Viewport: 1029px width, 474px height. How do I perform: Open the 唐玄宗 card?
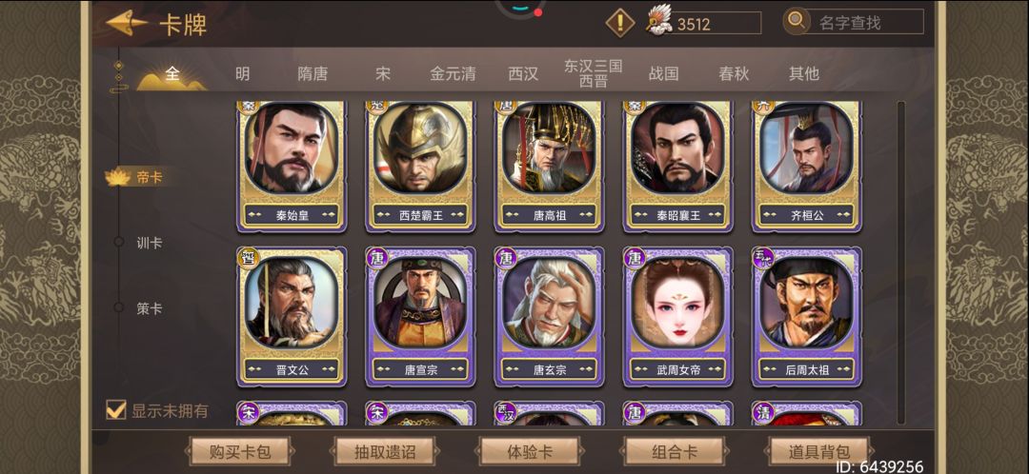(549, 317)
